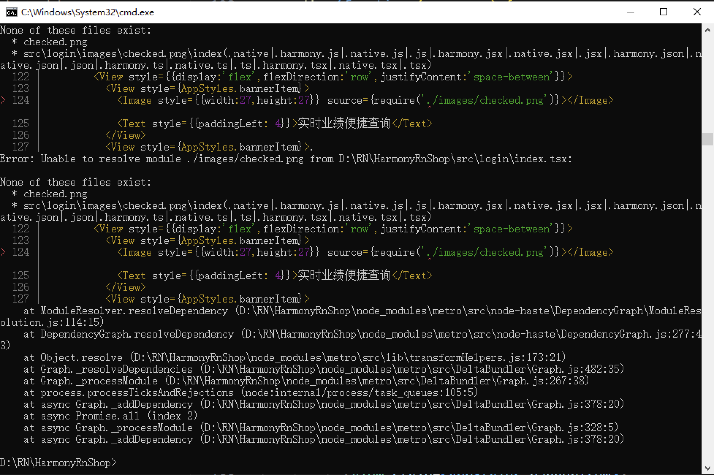Click the scrollbar up arrow
Image resolution: width=714 pixels, height=475 pixels.
[708, 31]
